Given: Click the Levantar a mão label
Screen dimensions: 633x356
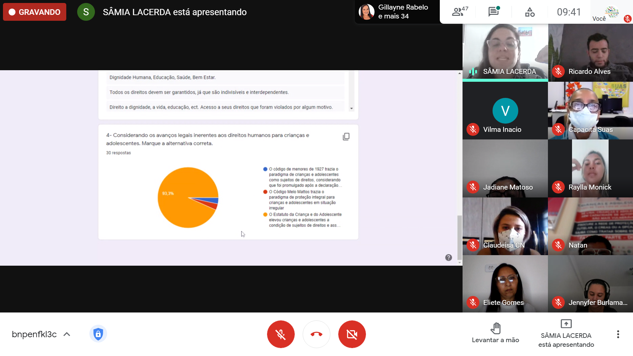Looking at the screenshot, I should [x=495, y=340].
